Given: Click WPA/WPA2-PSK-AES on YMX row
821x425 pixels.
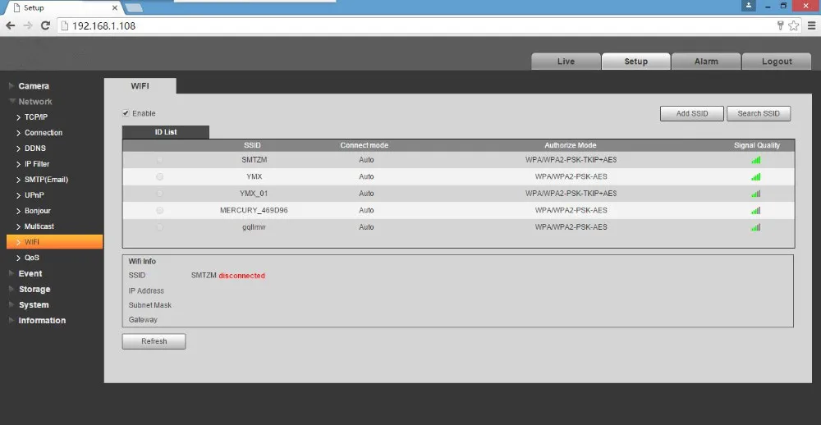Looking at the screenshot, I should pos(571,176).
